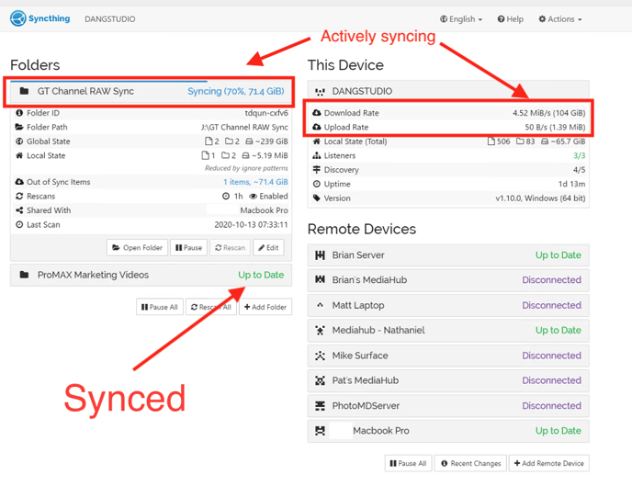Click the Rescans 1h clock icon

tap(226, 197)
